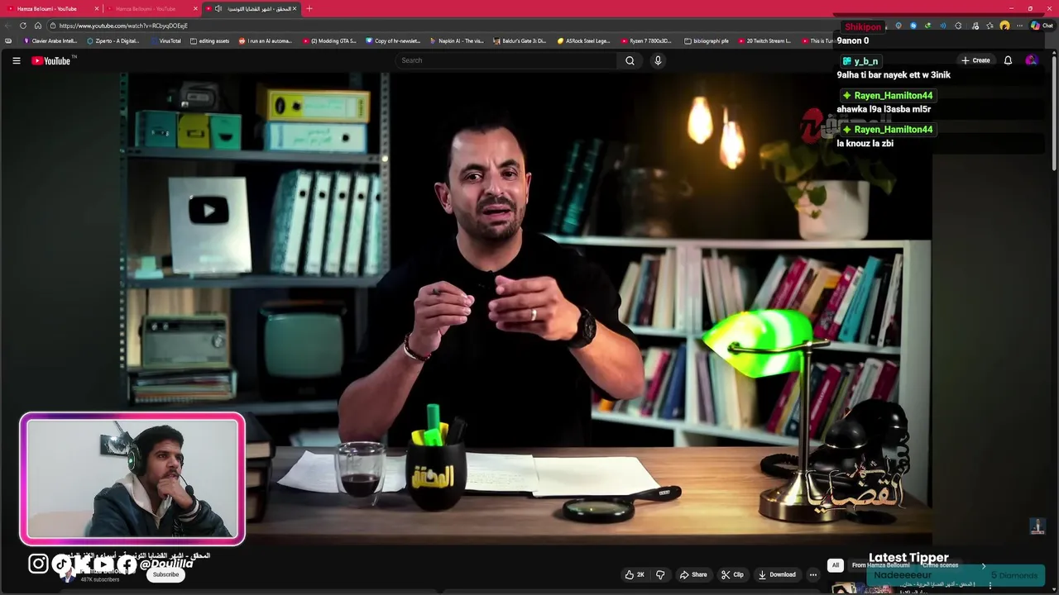This screenshot has height=595, width=1059.
Task: Open Clavier Arabe Intell... bookmark
Action: (50, 40)
